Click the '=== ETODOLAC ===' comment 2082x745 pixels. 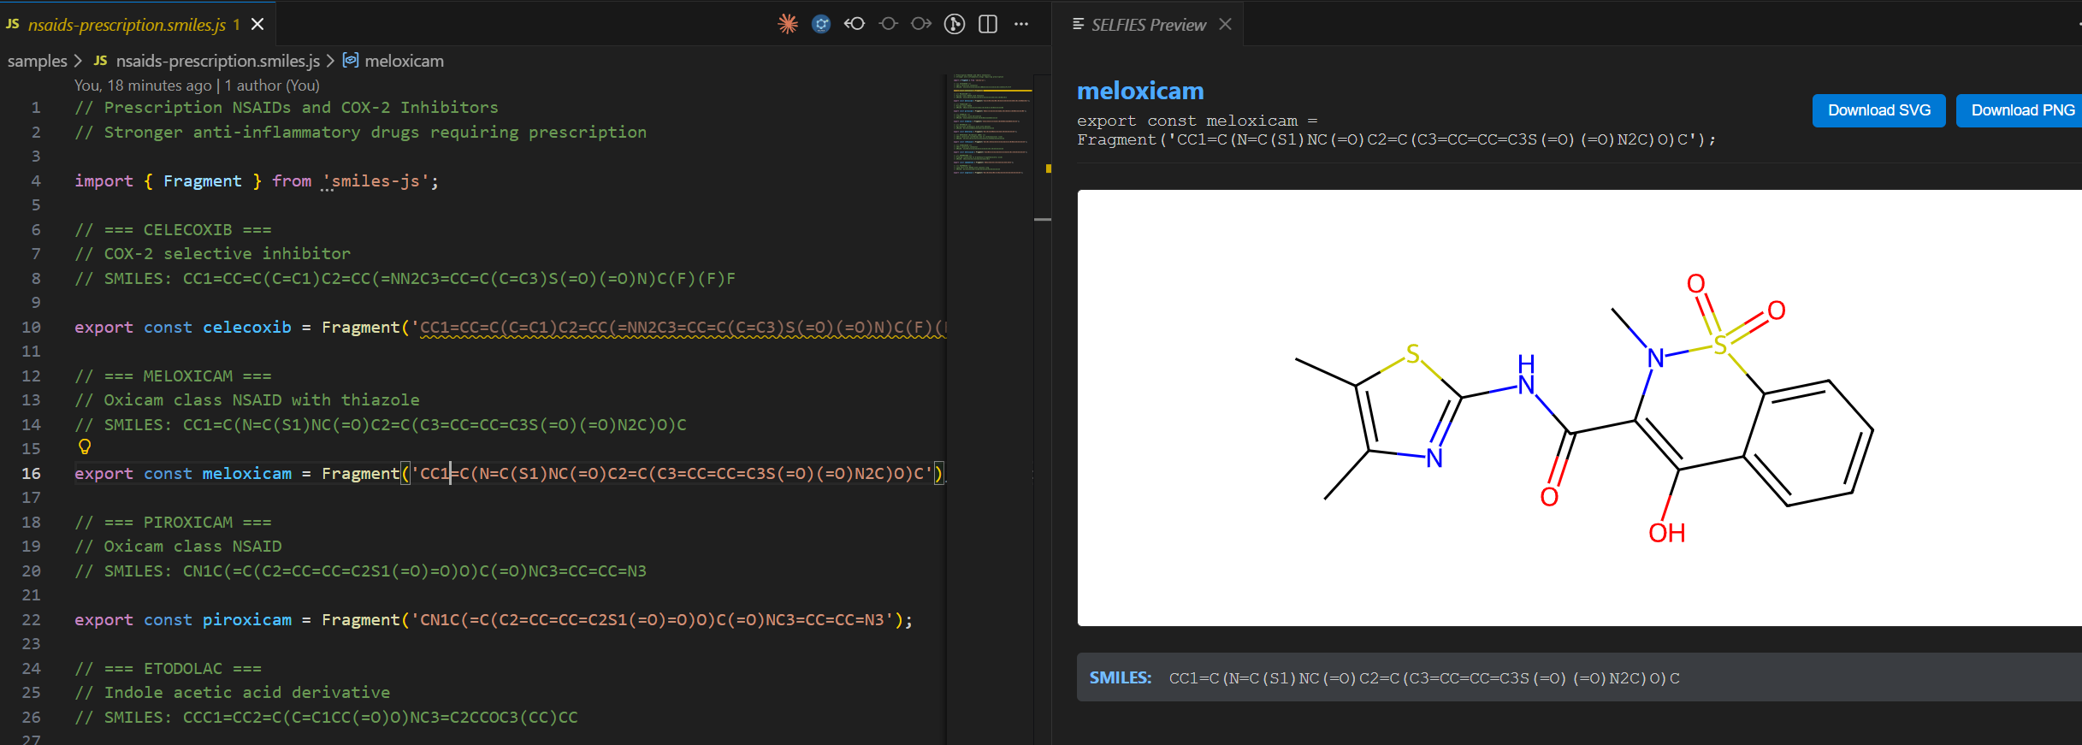pyautogui.click(x=168, y=668)
